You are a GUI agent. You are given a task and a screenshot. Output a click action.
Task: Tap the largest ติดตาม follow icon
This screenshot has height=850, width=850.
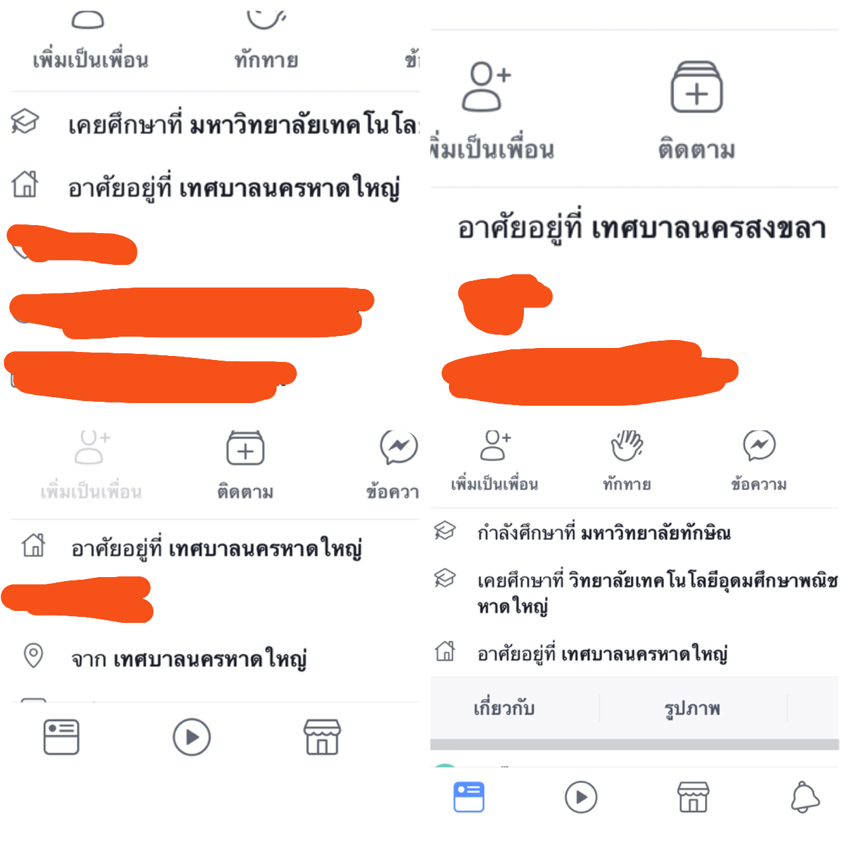pyautogui.click(x=697, y=87)
